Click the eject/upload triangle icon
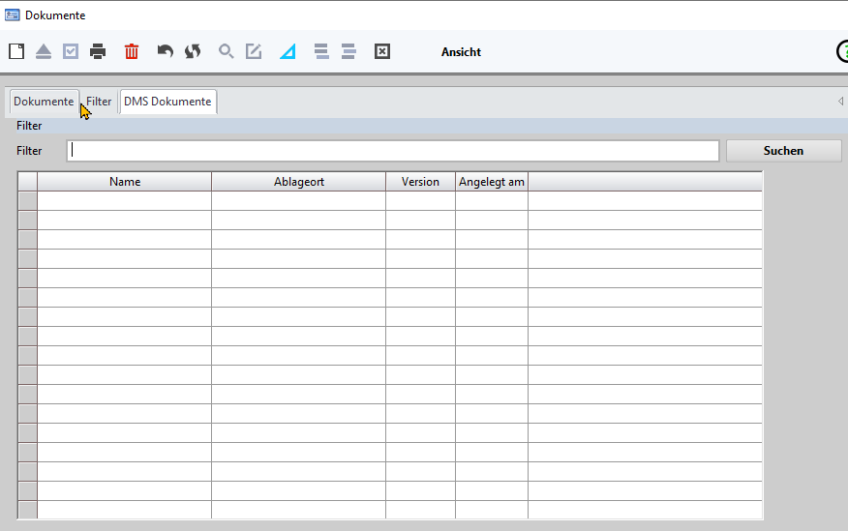 [x=44, y=51]
